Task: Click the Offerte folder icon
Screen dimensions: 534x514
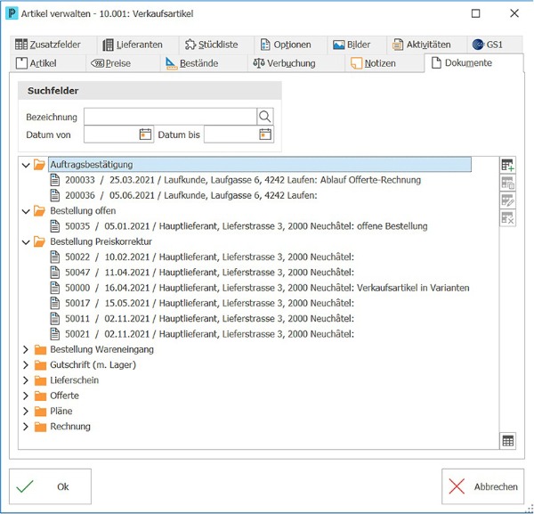Action: pyautogui.click(x=40, y=396)
